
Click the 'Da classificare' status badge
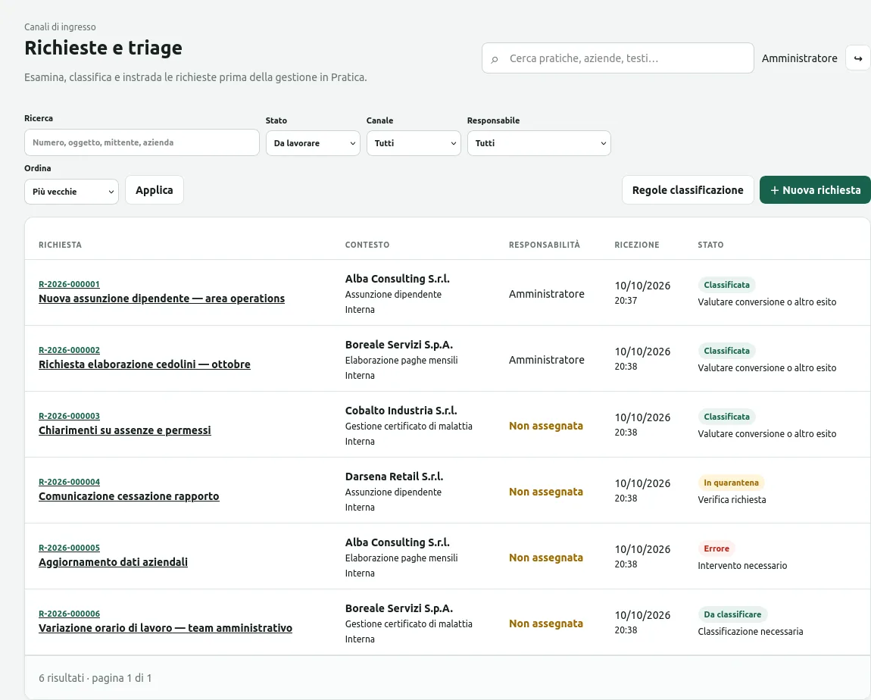[732, 614]
